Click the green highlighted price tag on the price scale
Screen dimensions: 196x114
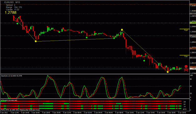[193, 23]
